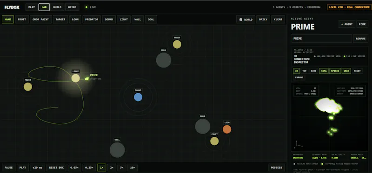Set simulation speed to 10×

pos(133,167)
